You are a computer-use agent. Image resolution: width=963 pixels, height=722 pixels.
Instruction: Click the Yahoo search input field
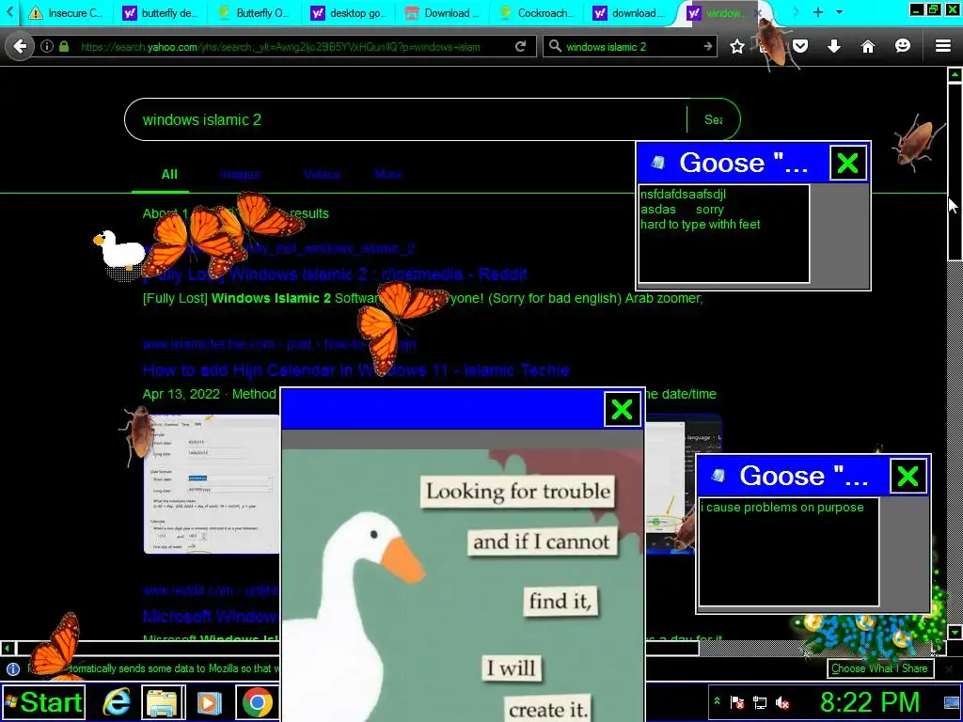pyautogui.click(x=405, y=119)
